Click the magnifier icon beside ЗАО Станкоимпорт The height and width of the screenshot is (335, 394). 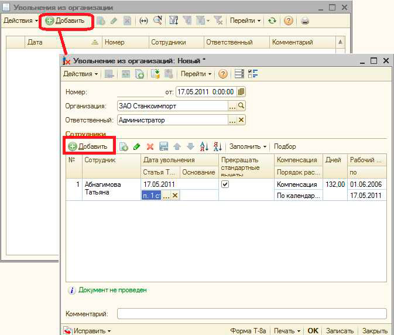[x=241, y=106]
